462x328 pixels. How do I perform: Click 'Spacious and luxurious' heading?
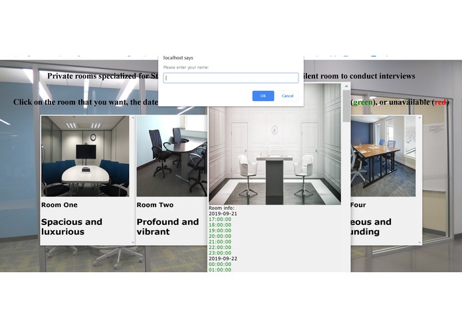click(72, 227)
